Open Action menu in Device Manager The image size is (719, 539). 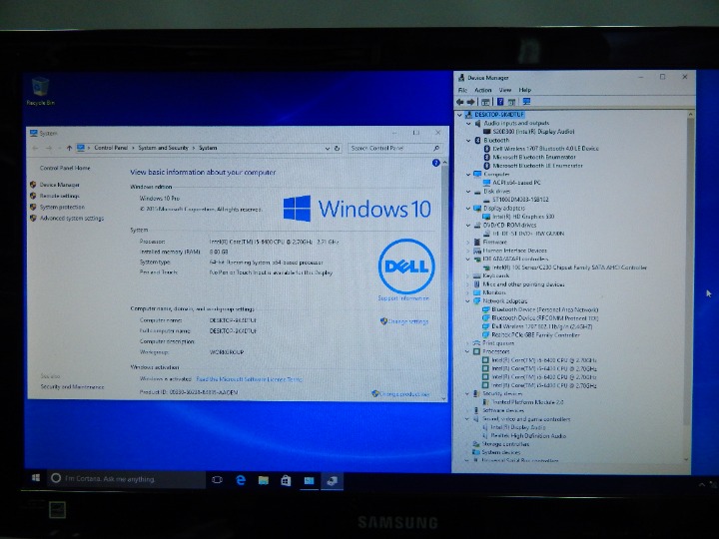coord(483,90)
